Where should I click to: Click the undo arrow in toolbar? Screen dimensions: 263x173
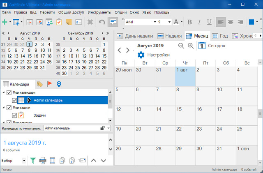click(x=102, y=22)
